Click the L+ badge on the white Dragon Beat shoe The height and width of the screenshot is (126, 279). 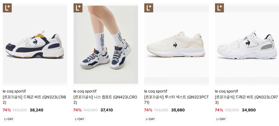tap(219, 8)
